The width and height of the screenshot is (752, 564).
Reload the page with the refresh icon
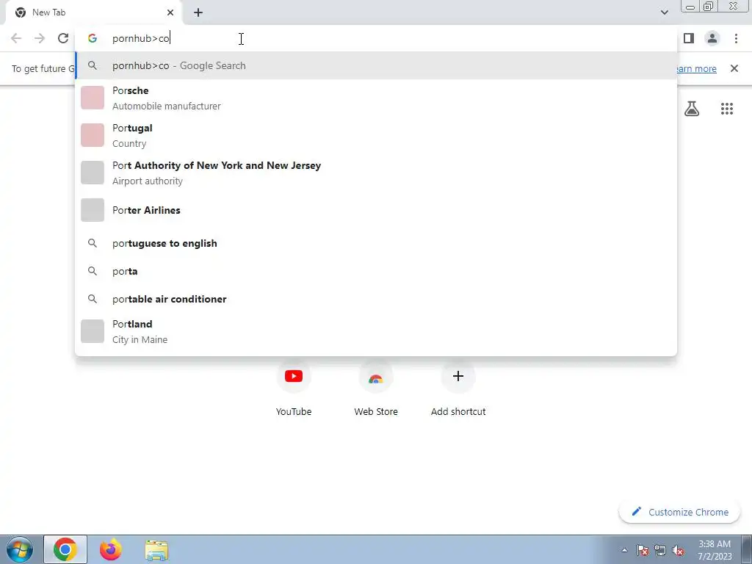tap(63, 38)
